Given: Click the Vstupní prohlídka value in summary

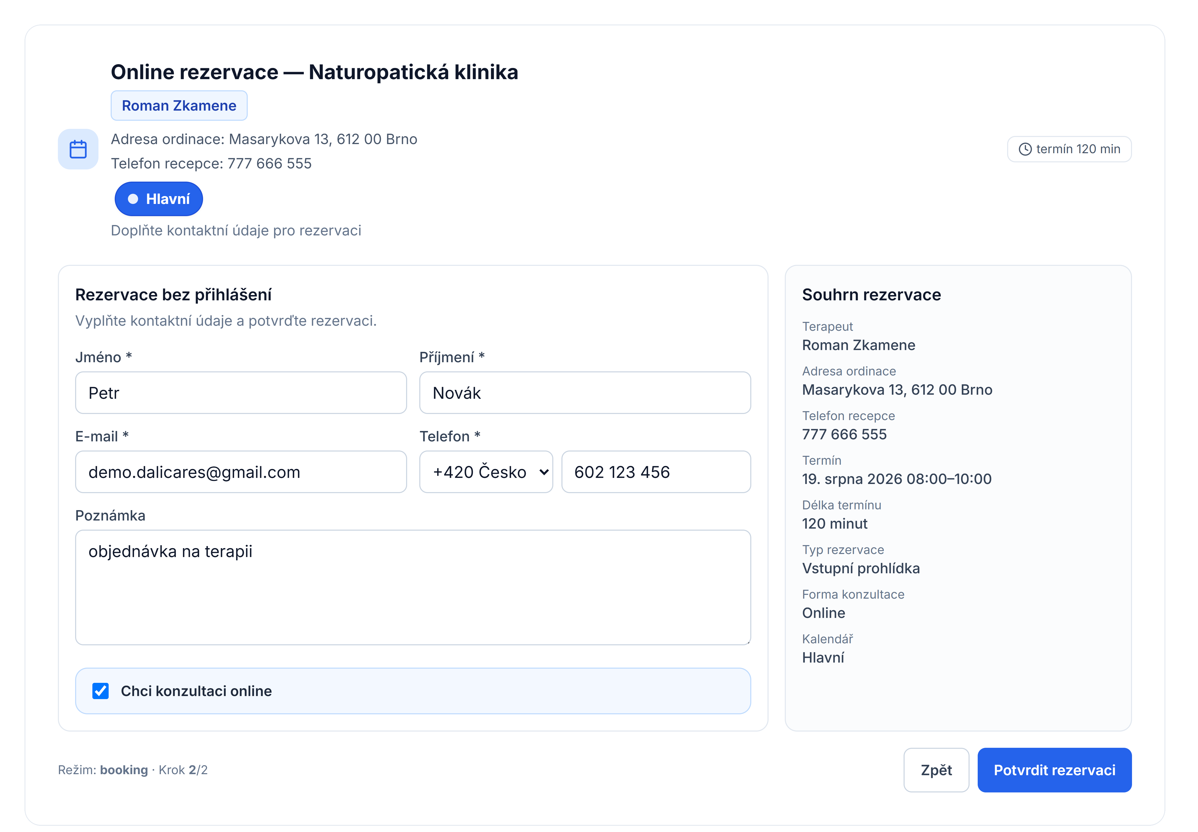Looking at the screenshot, I should pyautogui.click(x=861, y=568).
